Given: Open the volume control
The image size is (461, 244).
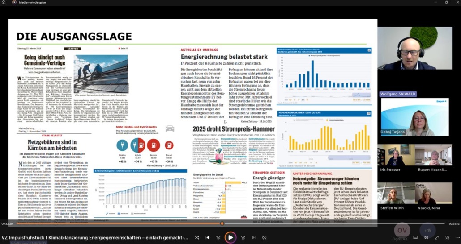Looking at the screenshot, I should [x=426, y=238].
